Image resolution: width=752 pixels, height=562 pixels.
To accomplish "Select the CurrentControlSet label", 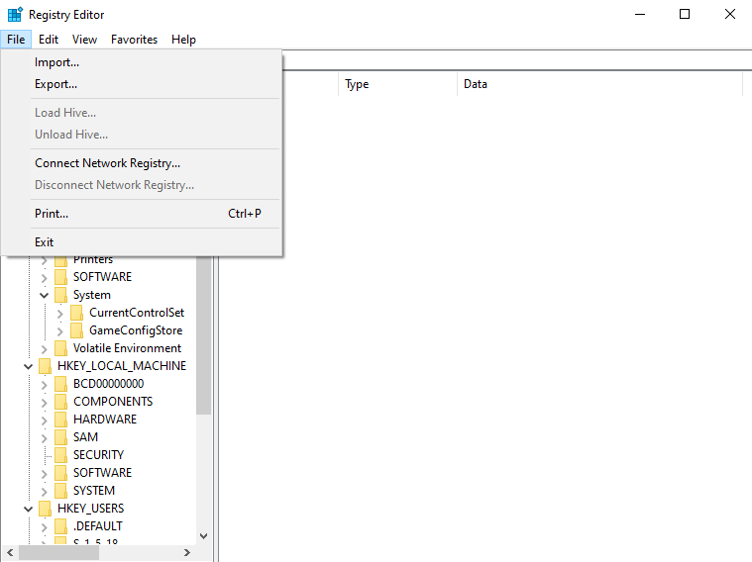I will pos(137,313).
